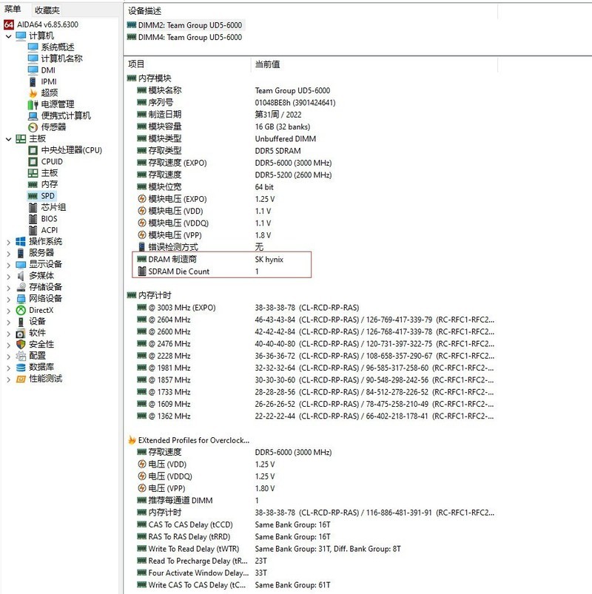This screenshot has height=594, width=592.
Task: Expand the 操作系统 node
Action: 8,242
